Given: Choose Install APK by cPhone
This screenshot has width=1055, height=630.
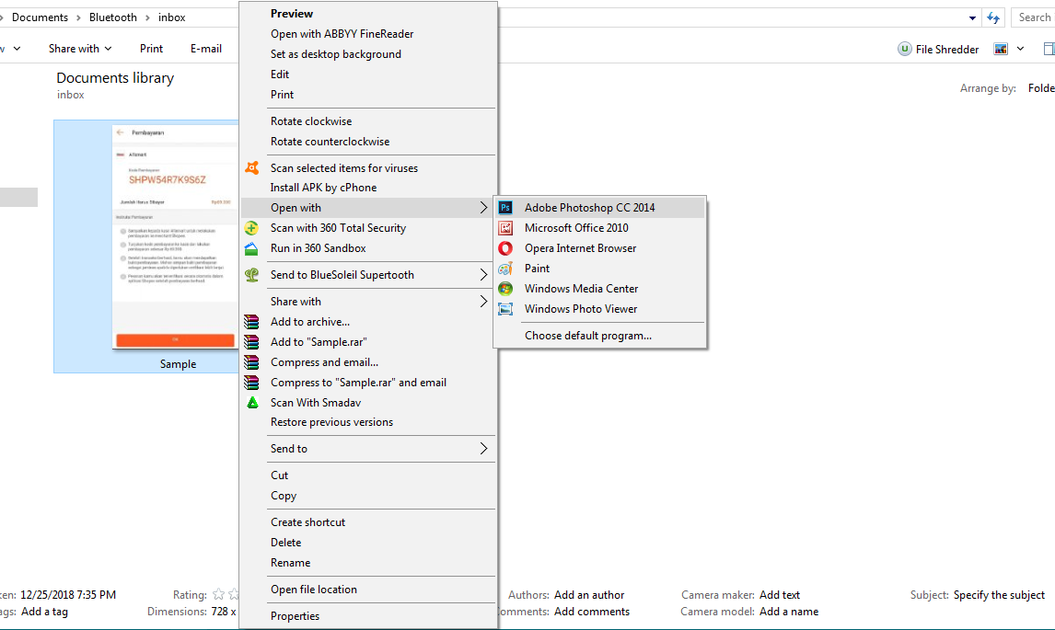Looking at the screenshot, I should pos(324,188).
